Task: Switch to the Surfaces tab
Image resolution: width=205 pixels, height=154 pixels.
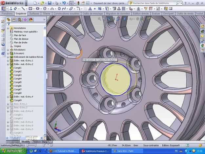Action: coord(34,13)
